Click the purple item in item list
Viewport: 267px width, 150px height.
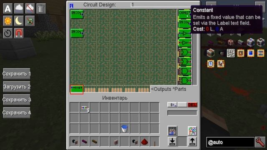click(211, 42)
